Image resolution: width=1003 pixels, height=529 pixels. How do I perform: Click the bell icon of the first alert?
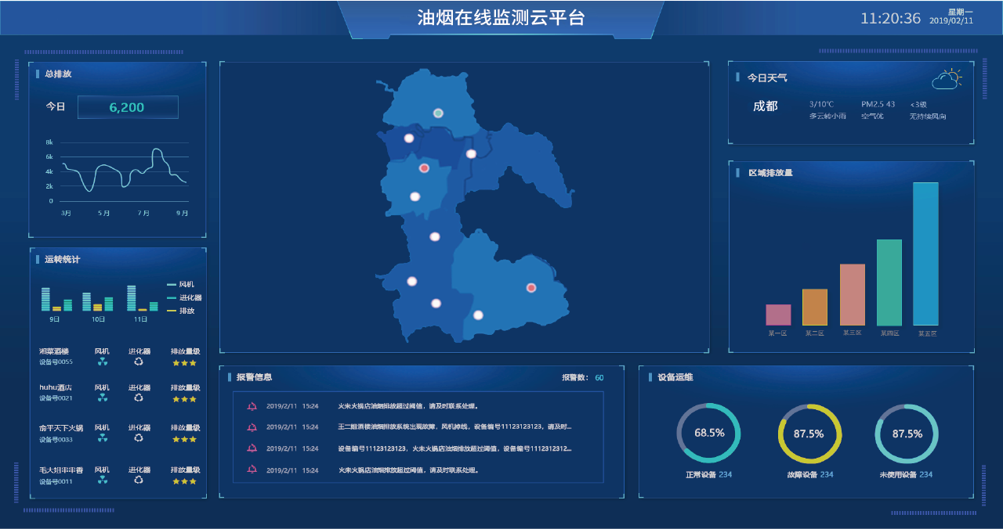tap(252, 406)
